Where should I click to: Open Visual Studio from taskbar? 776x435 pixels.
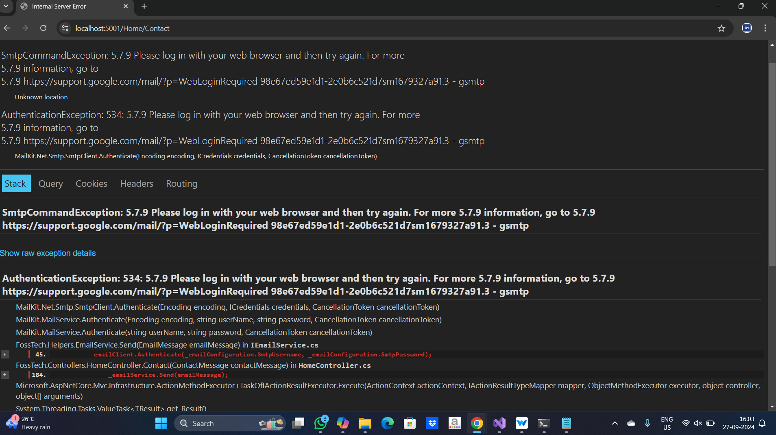pos(499,424)
